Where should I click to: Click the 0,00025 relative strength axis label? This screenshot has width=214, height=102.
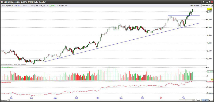tap(210, 87)
